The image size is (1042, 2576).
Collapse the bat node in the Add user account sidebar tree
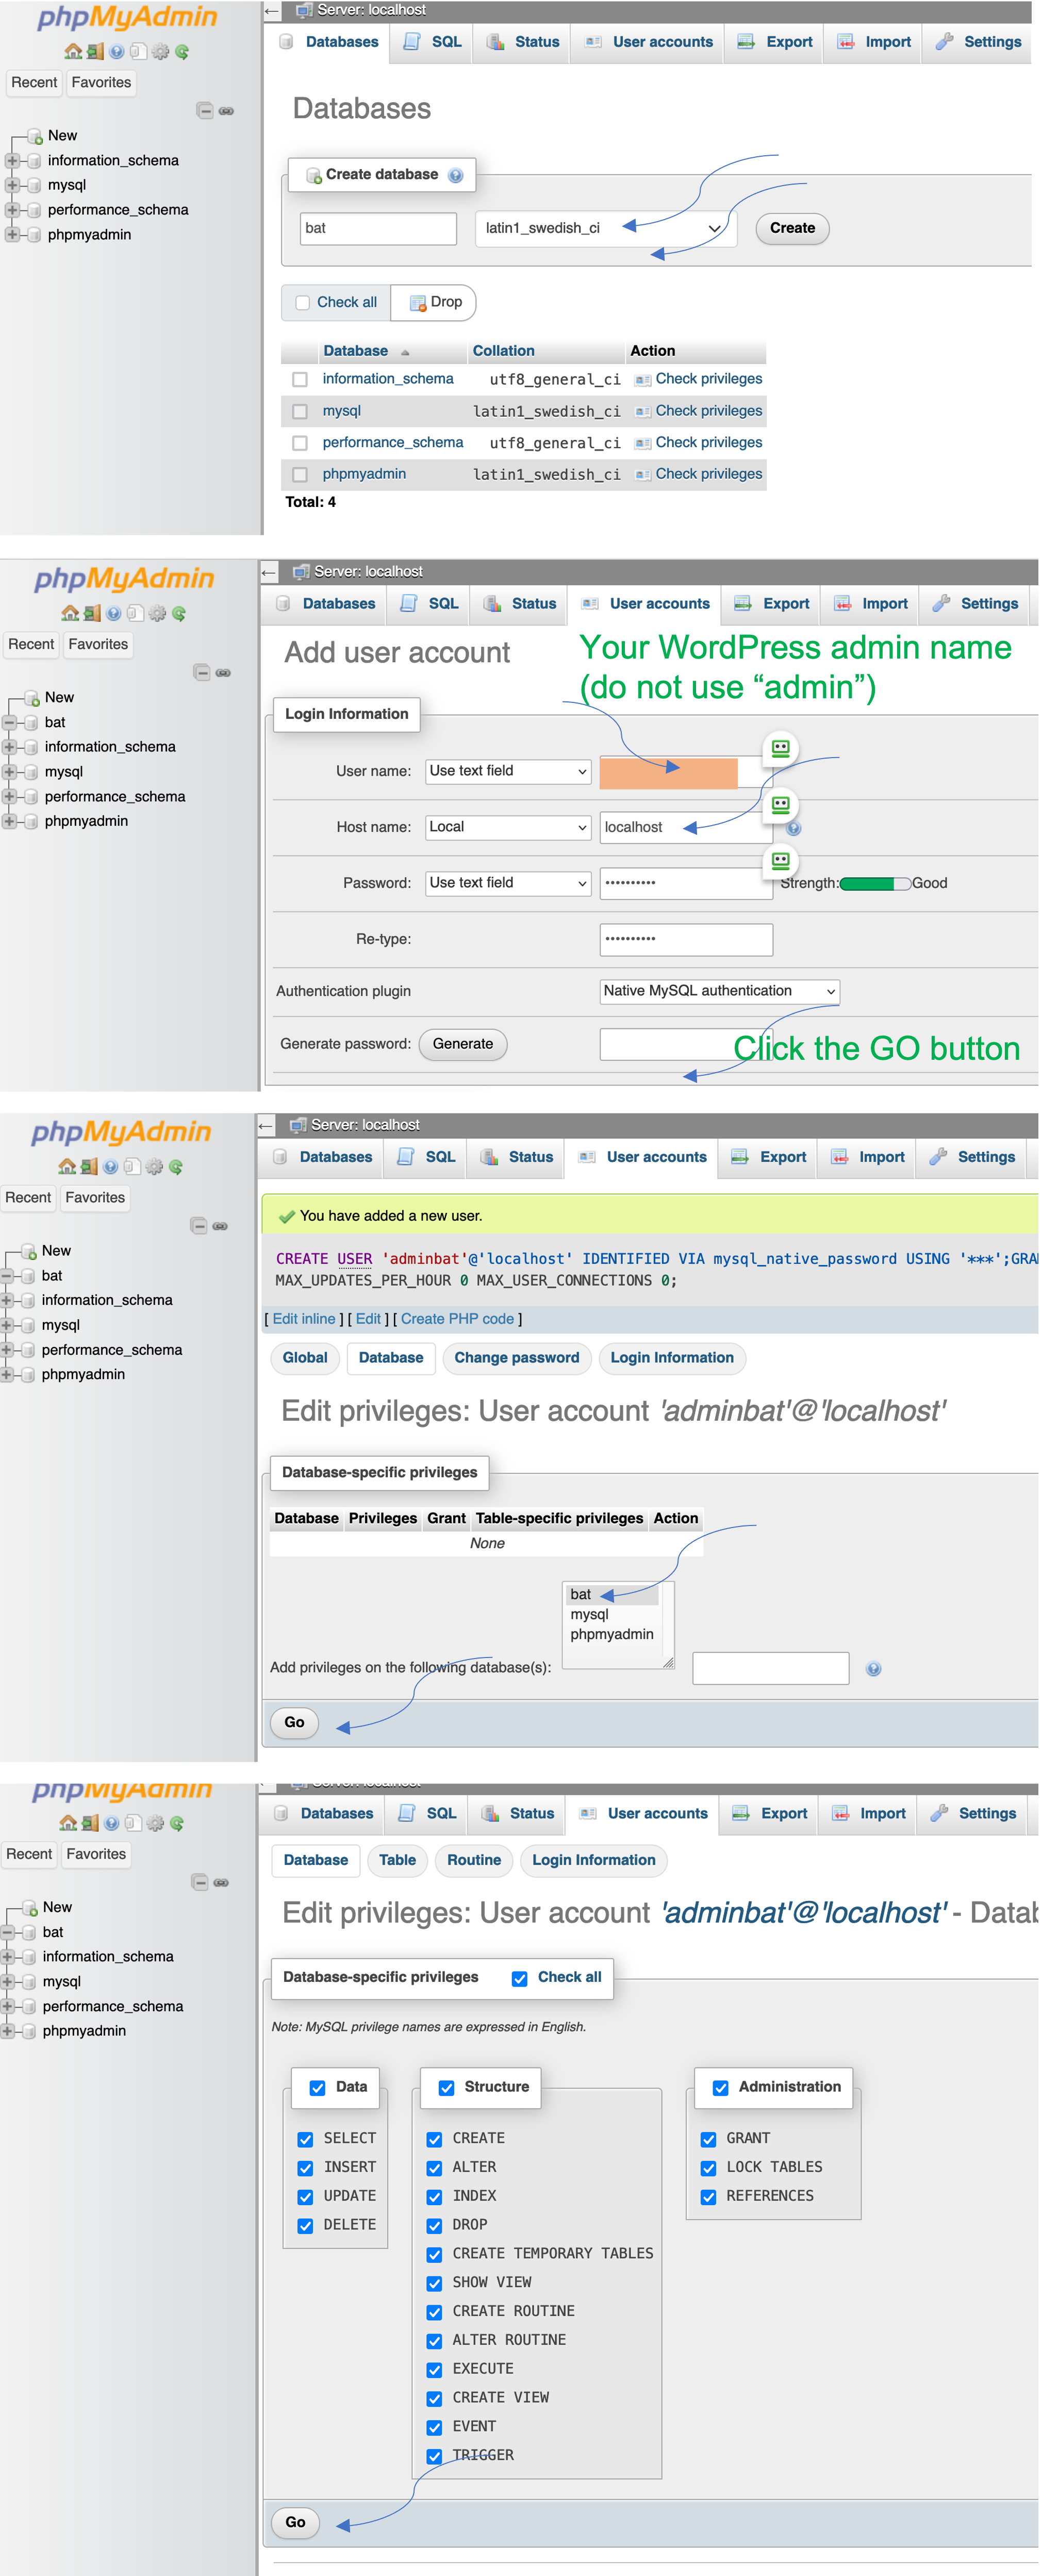pyautogui.click(x=9, y=723)
